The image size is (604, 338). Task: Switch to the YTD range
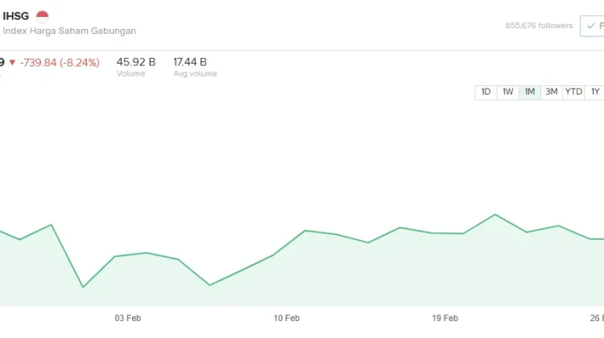(x=573, y=92)
